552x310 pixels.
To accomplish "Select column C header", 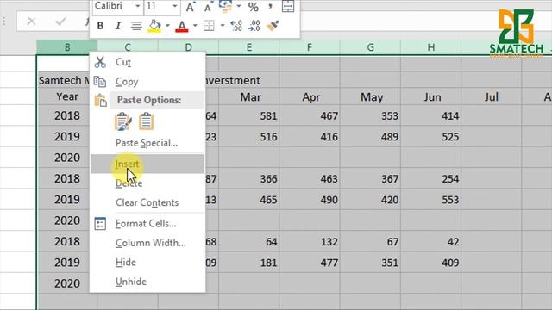I will [128, 47].
